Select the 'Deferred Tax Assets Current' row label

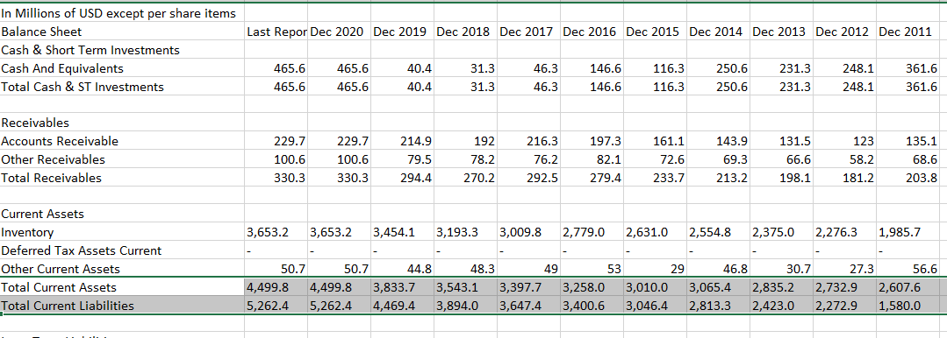(123, 250)
